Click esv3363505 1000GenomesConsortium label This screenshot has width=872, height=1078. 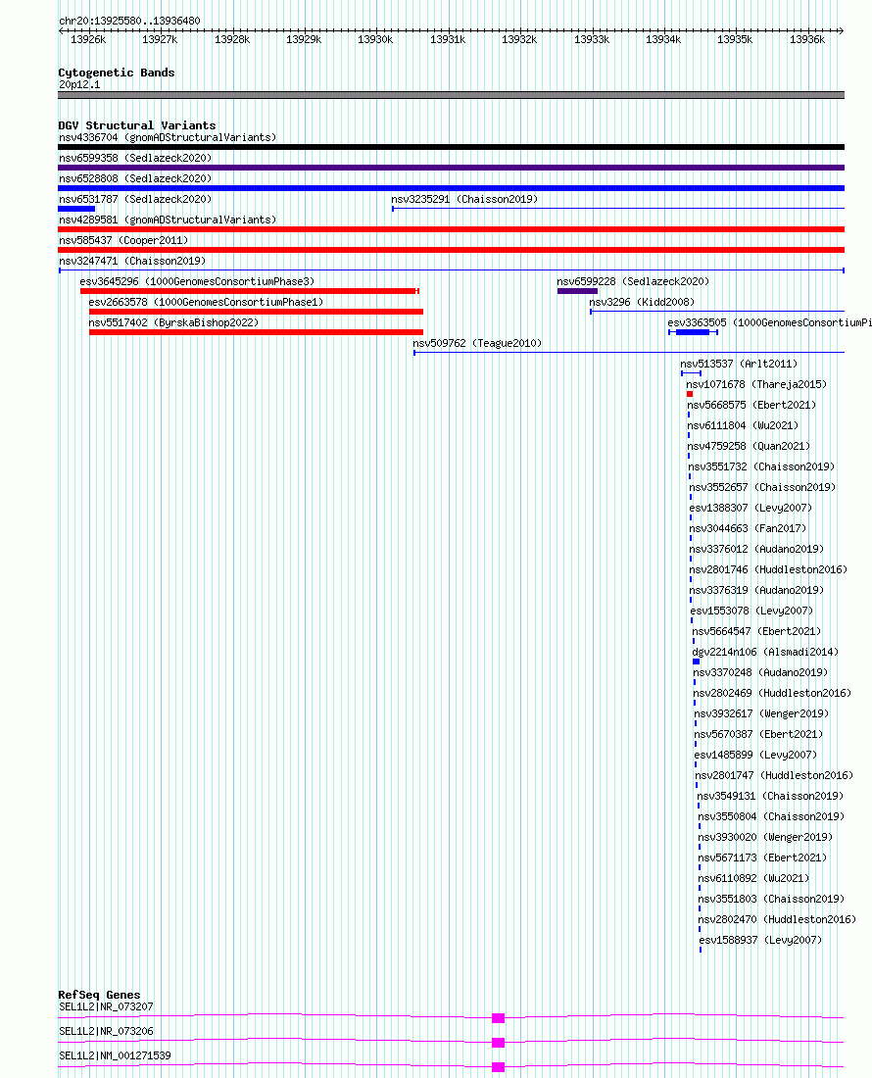(770, 323)
